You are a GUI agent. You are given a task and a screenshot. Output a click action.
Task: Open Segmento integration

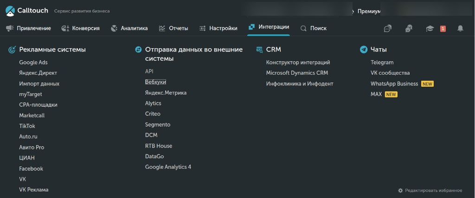point(158,124)
